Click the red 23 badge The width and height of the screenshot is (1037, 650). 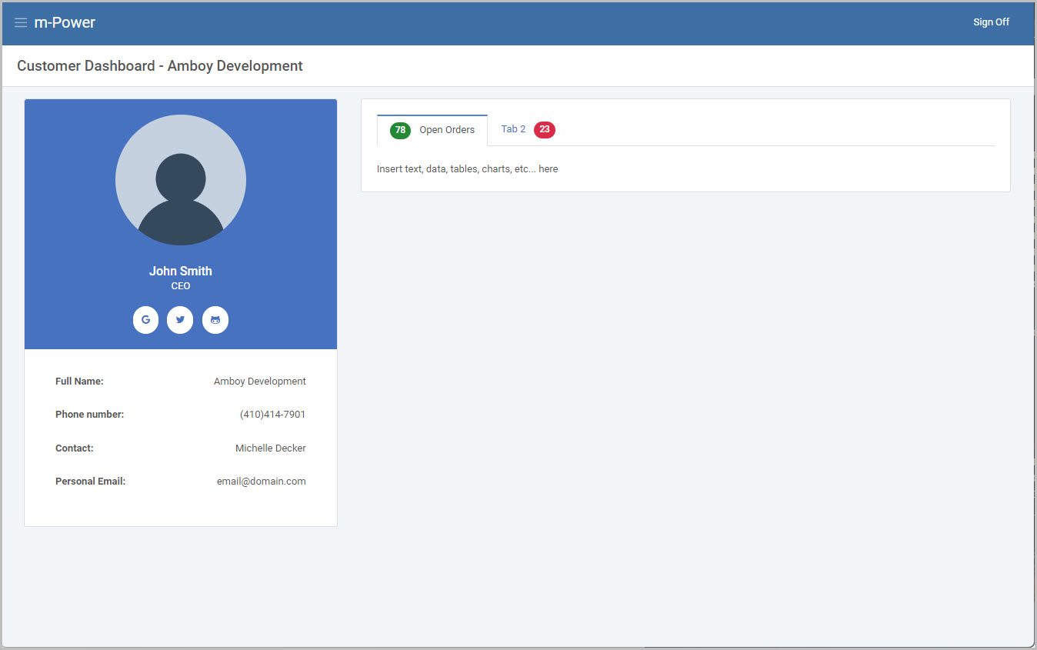[x=545, y=129]
